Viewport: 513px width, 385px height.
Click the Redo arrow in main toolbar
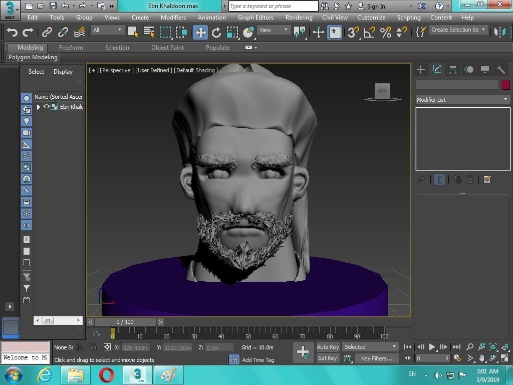coord(28,32)
